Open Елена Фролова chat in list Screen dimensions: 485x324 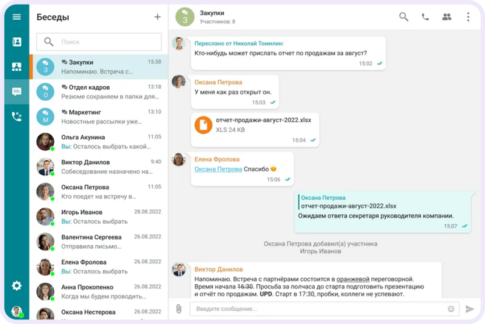coord(99,267)
